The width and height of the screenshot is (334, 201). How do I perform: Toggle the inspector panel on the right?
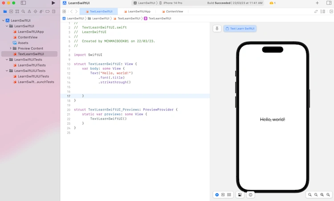[x=329, y=3]
